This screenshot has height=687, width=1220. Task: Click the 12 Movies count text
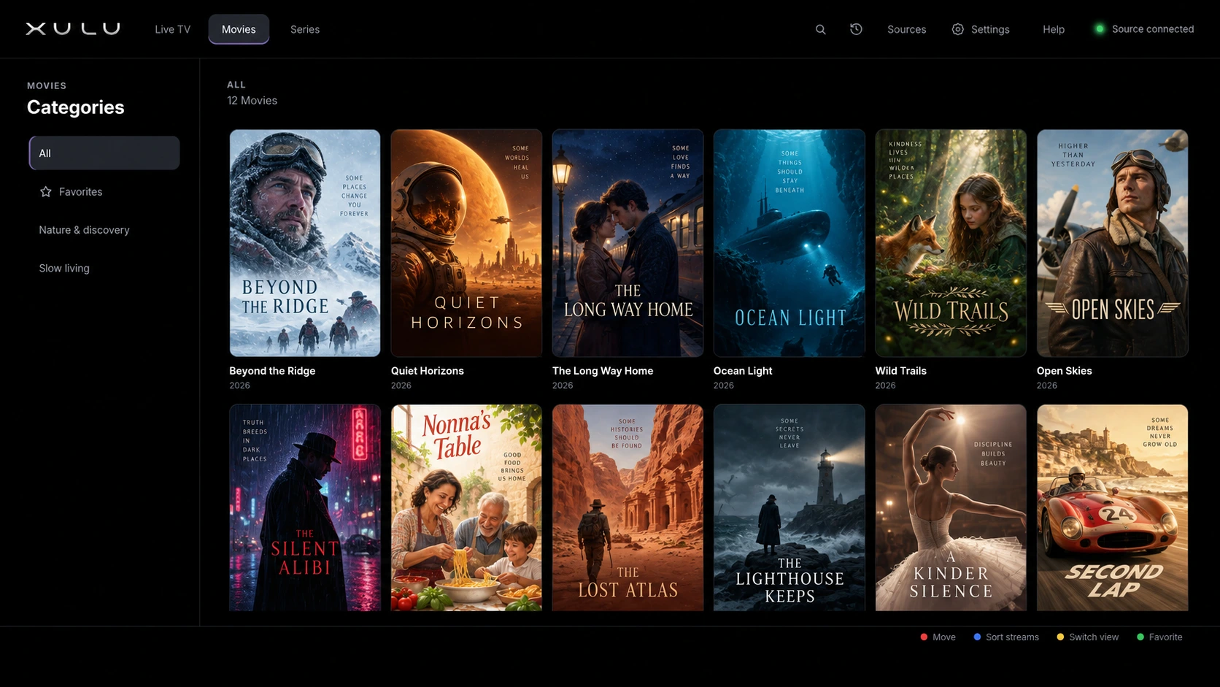coord(252,101)
